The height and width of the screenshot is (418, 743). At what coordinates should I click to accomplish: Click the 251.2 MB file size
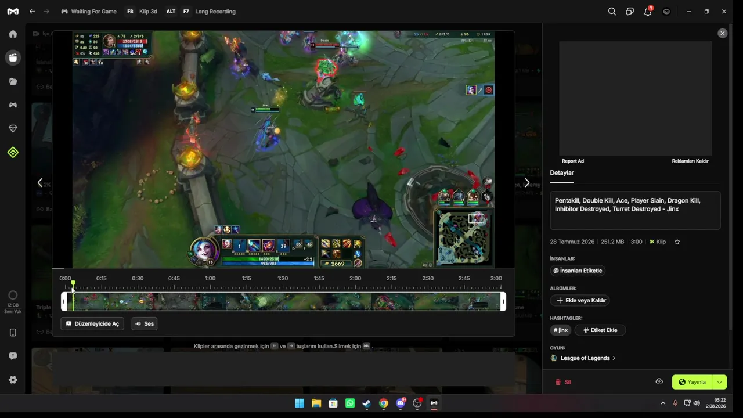click(612, 242)
